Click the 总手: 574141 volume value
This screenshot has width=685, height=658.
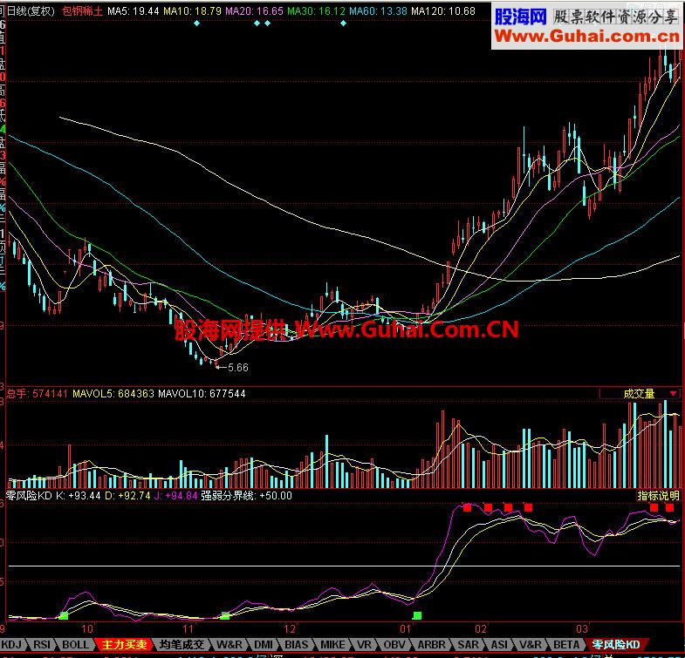pyautogui.click(x=38, y=394)
